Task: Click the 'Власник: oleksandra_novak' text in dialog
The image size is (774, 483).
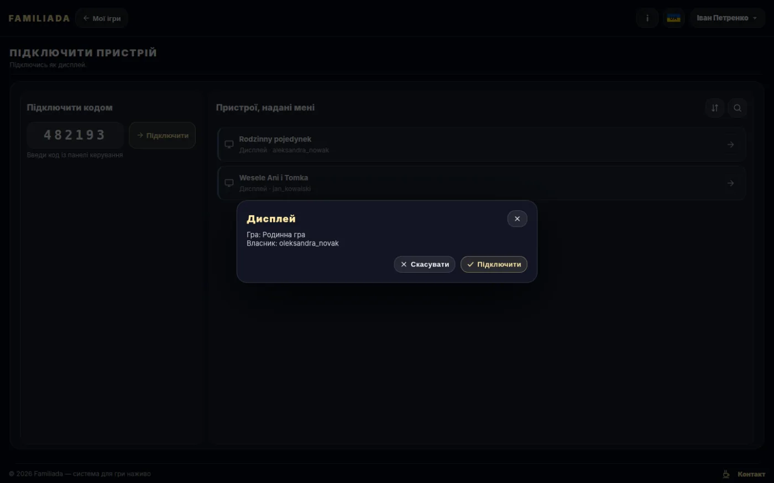Action: pos(292,243)
